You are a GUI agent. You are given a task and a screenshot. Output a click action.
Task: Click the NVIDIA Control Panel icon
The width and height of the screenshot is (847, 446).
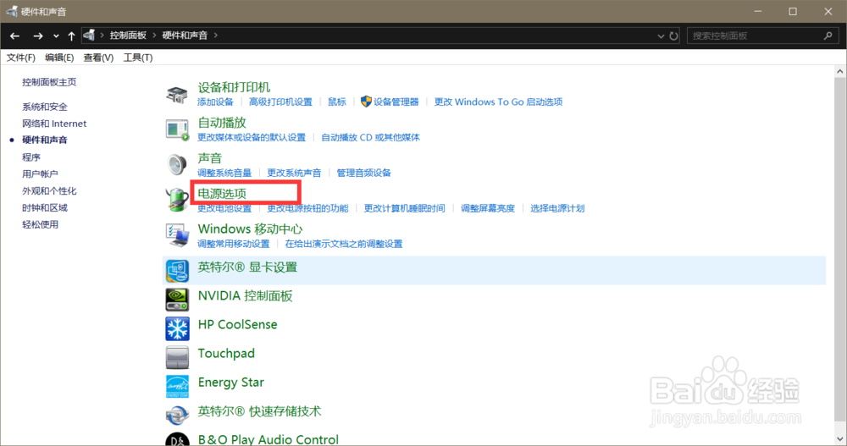tap(177, 299)
